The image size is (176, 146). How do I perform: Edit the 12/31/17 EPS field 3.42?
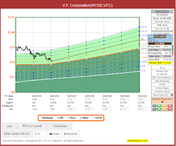click(71, 99)
